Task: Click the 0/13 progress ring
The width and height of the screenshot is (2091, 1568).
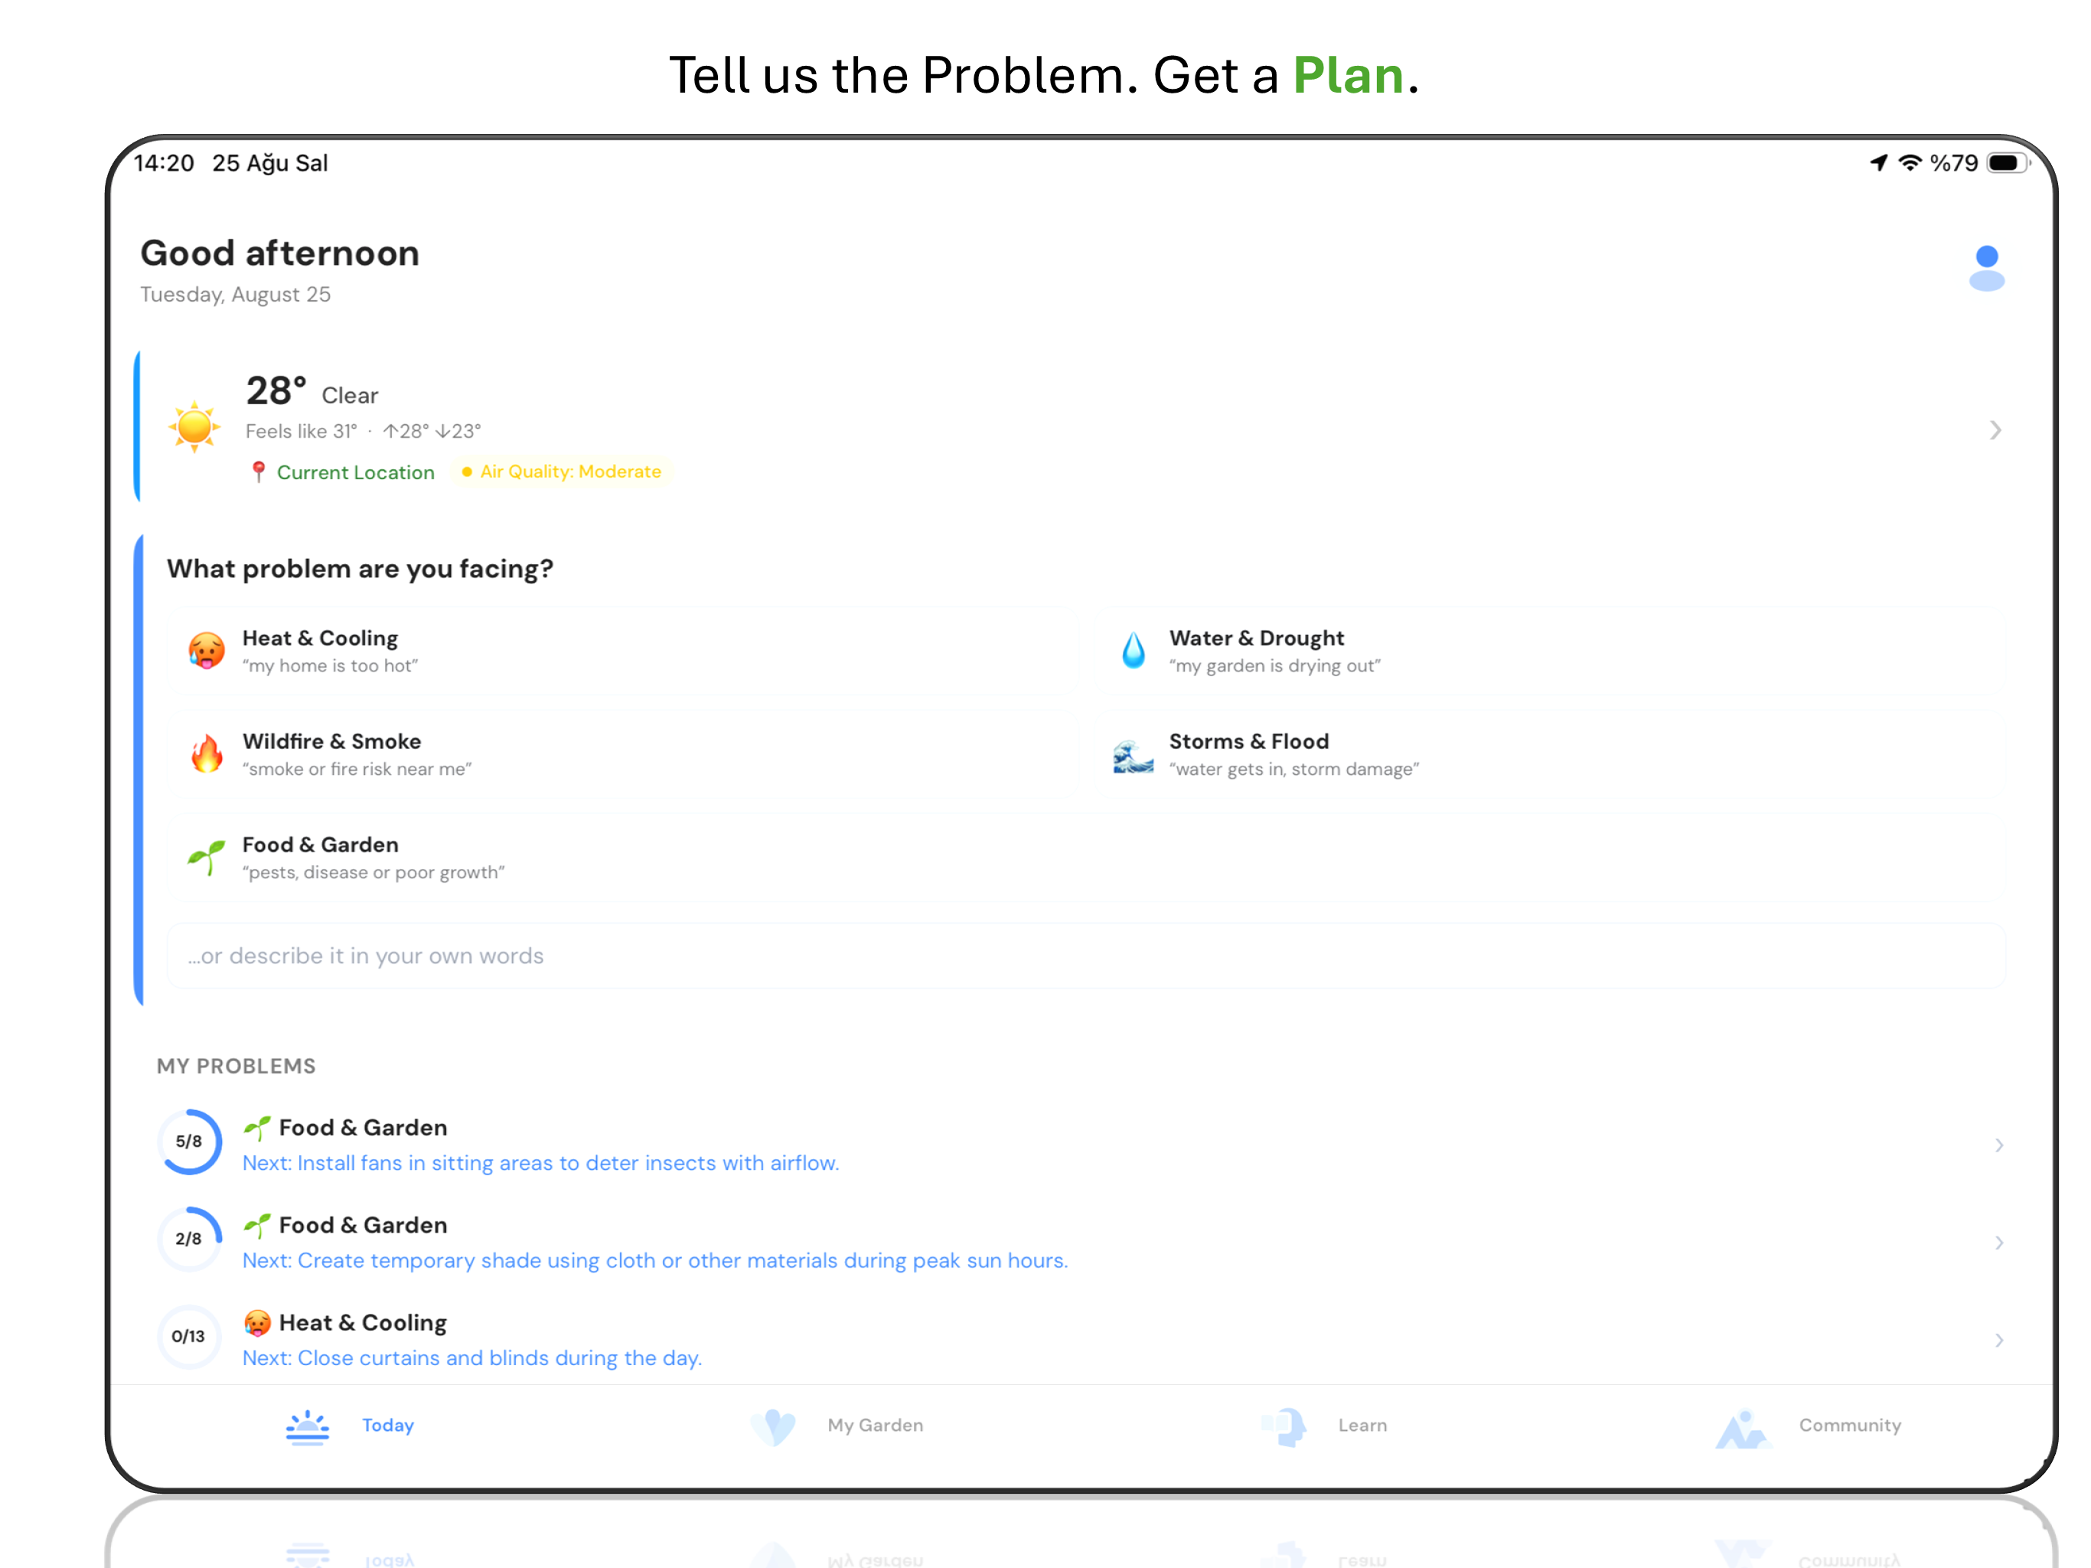Action: click(x=188, y=1336)
